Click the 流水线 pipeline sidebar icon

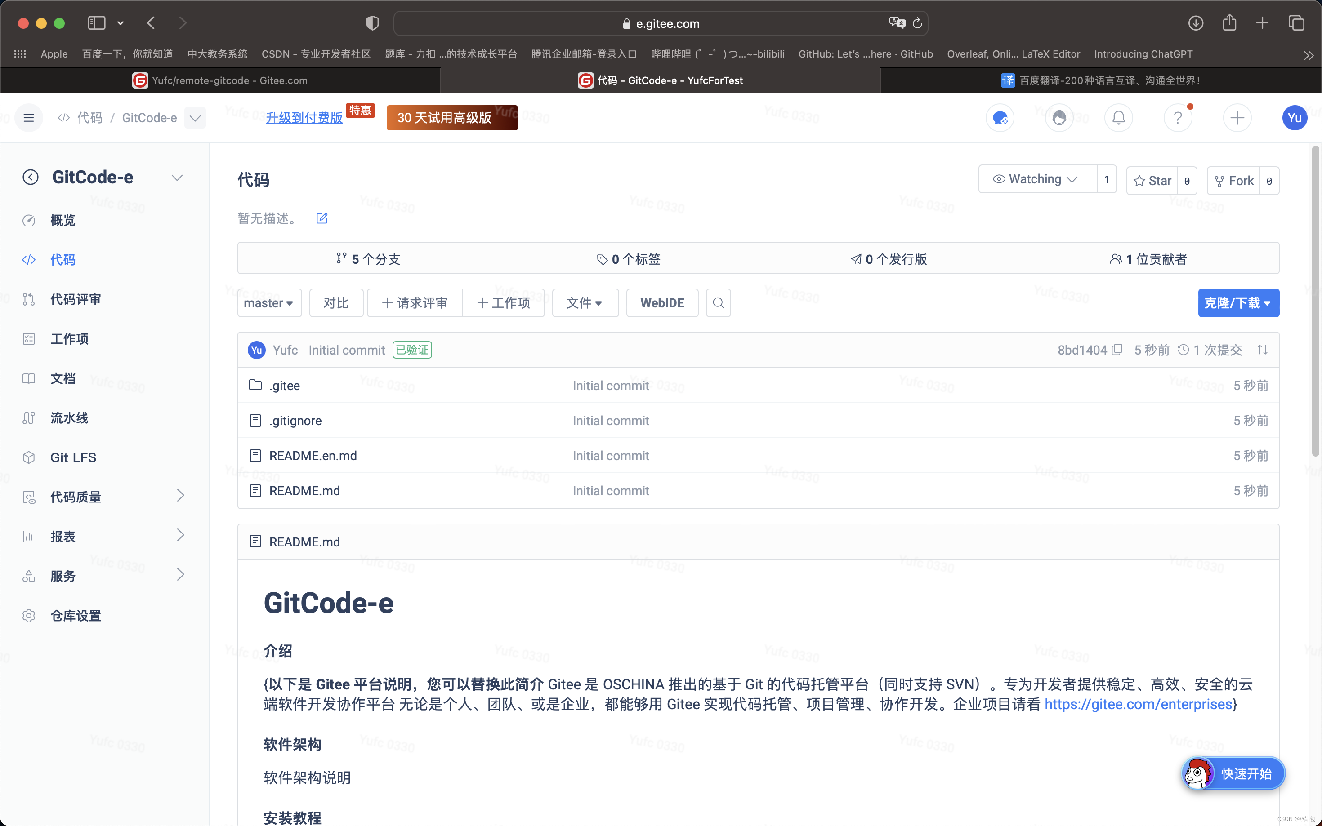pyautogui.click(x=28, y=418)
